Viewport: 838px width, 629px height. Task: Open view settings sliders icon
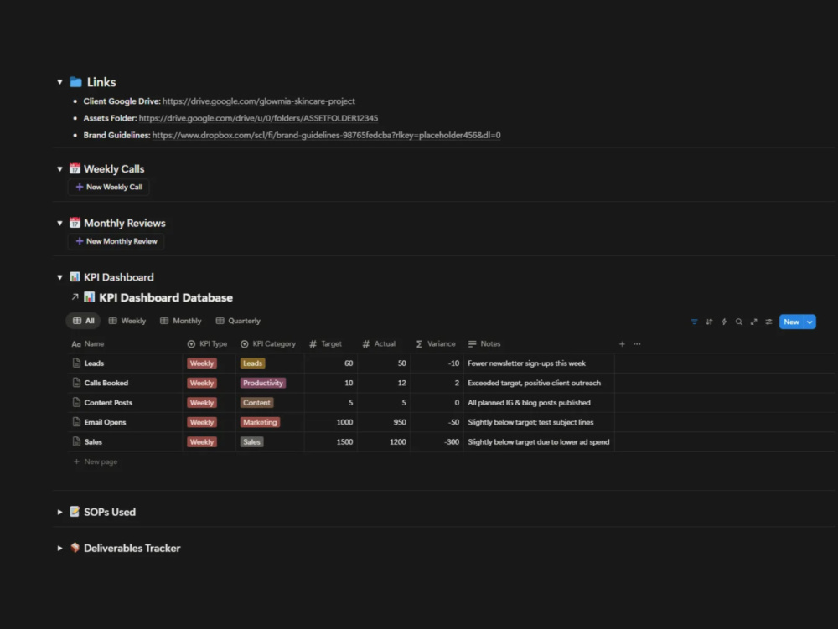(x=768, y=322)
